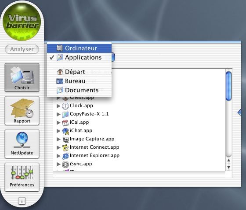
Task: Open the Choisir panel
Action: tap(22, 77)
